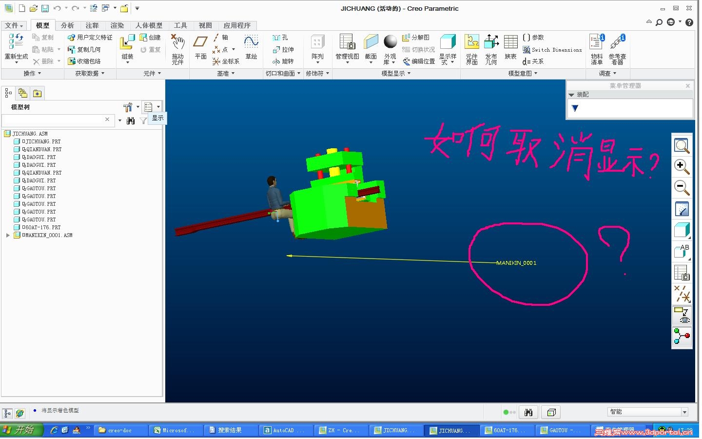Image resolution: width=702 pixels, height=439 pixels.
Task: Open Bill of Materials (物料清单)
Action: click(x=597, y=49)
